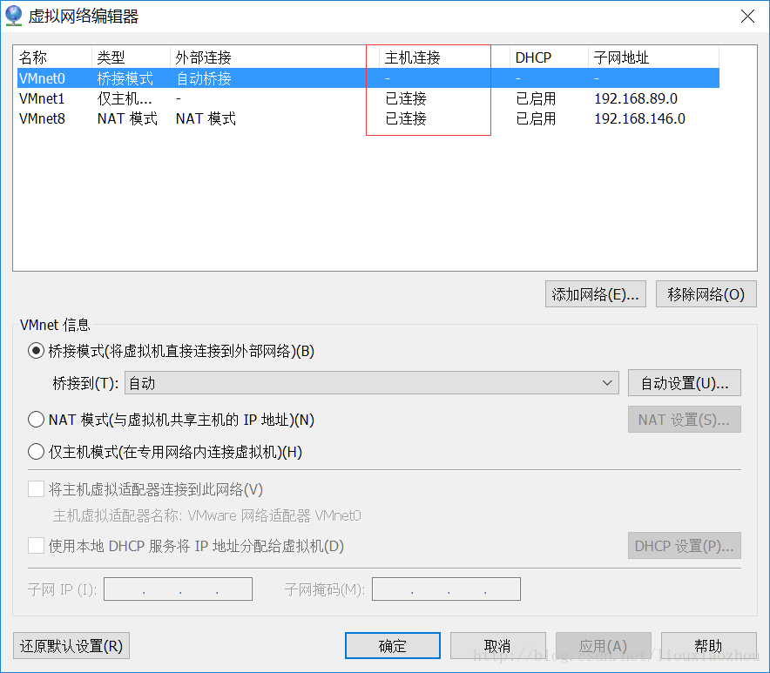Viewport: 770px width, 673px height.
Task: Click 已连接 cell in VMnet8 row
Action: pos(406,118)
